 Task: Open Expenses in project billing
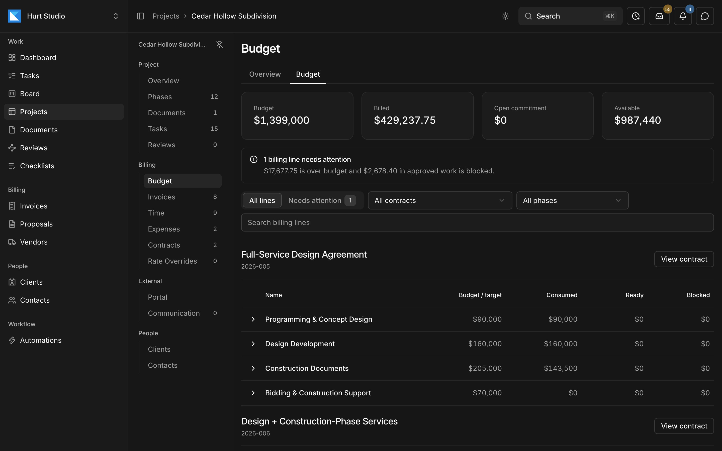point(183,229)
